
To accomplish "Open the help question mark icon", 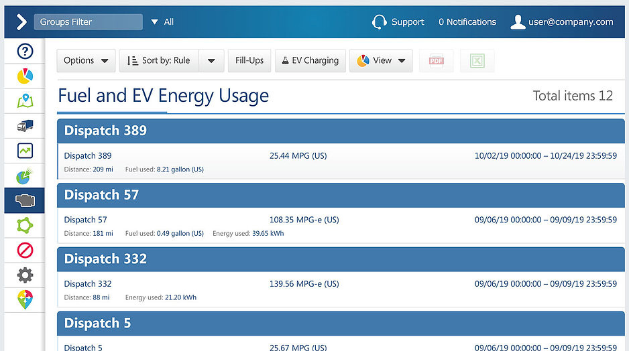I will (x=25, y=52).
